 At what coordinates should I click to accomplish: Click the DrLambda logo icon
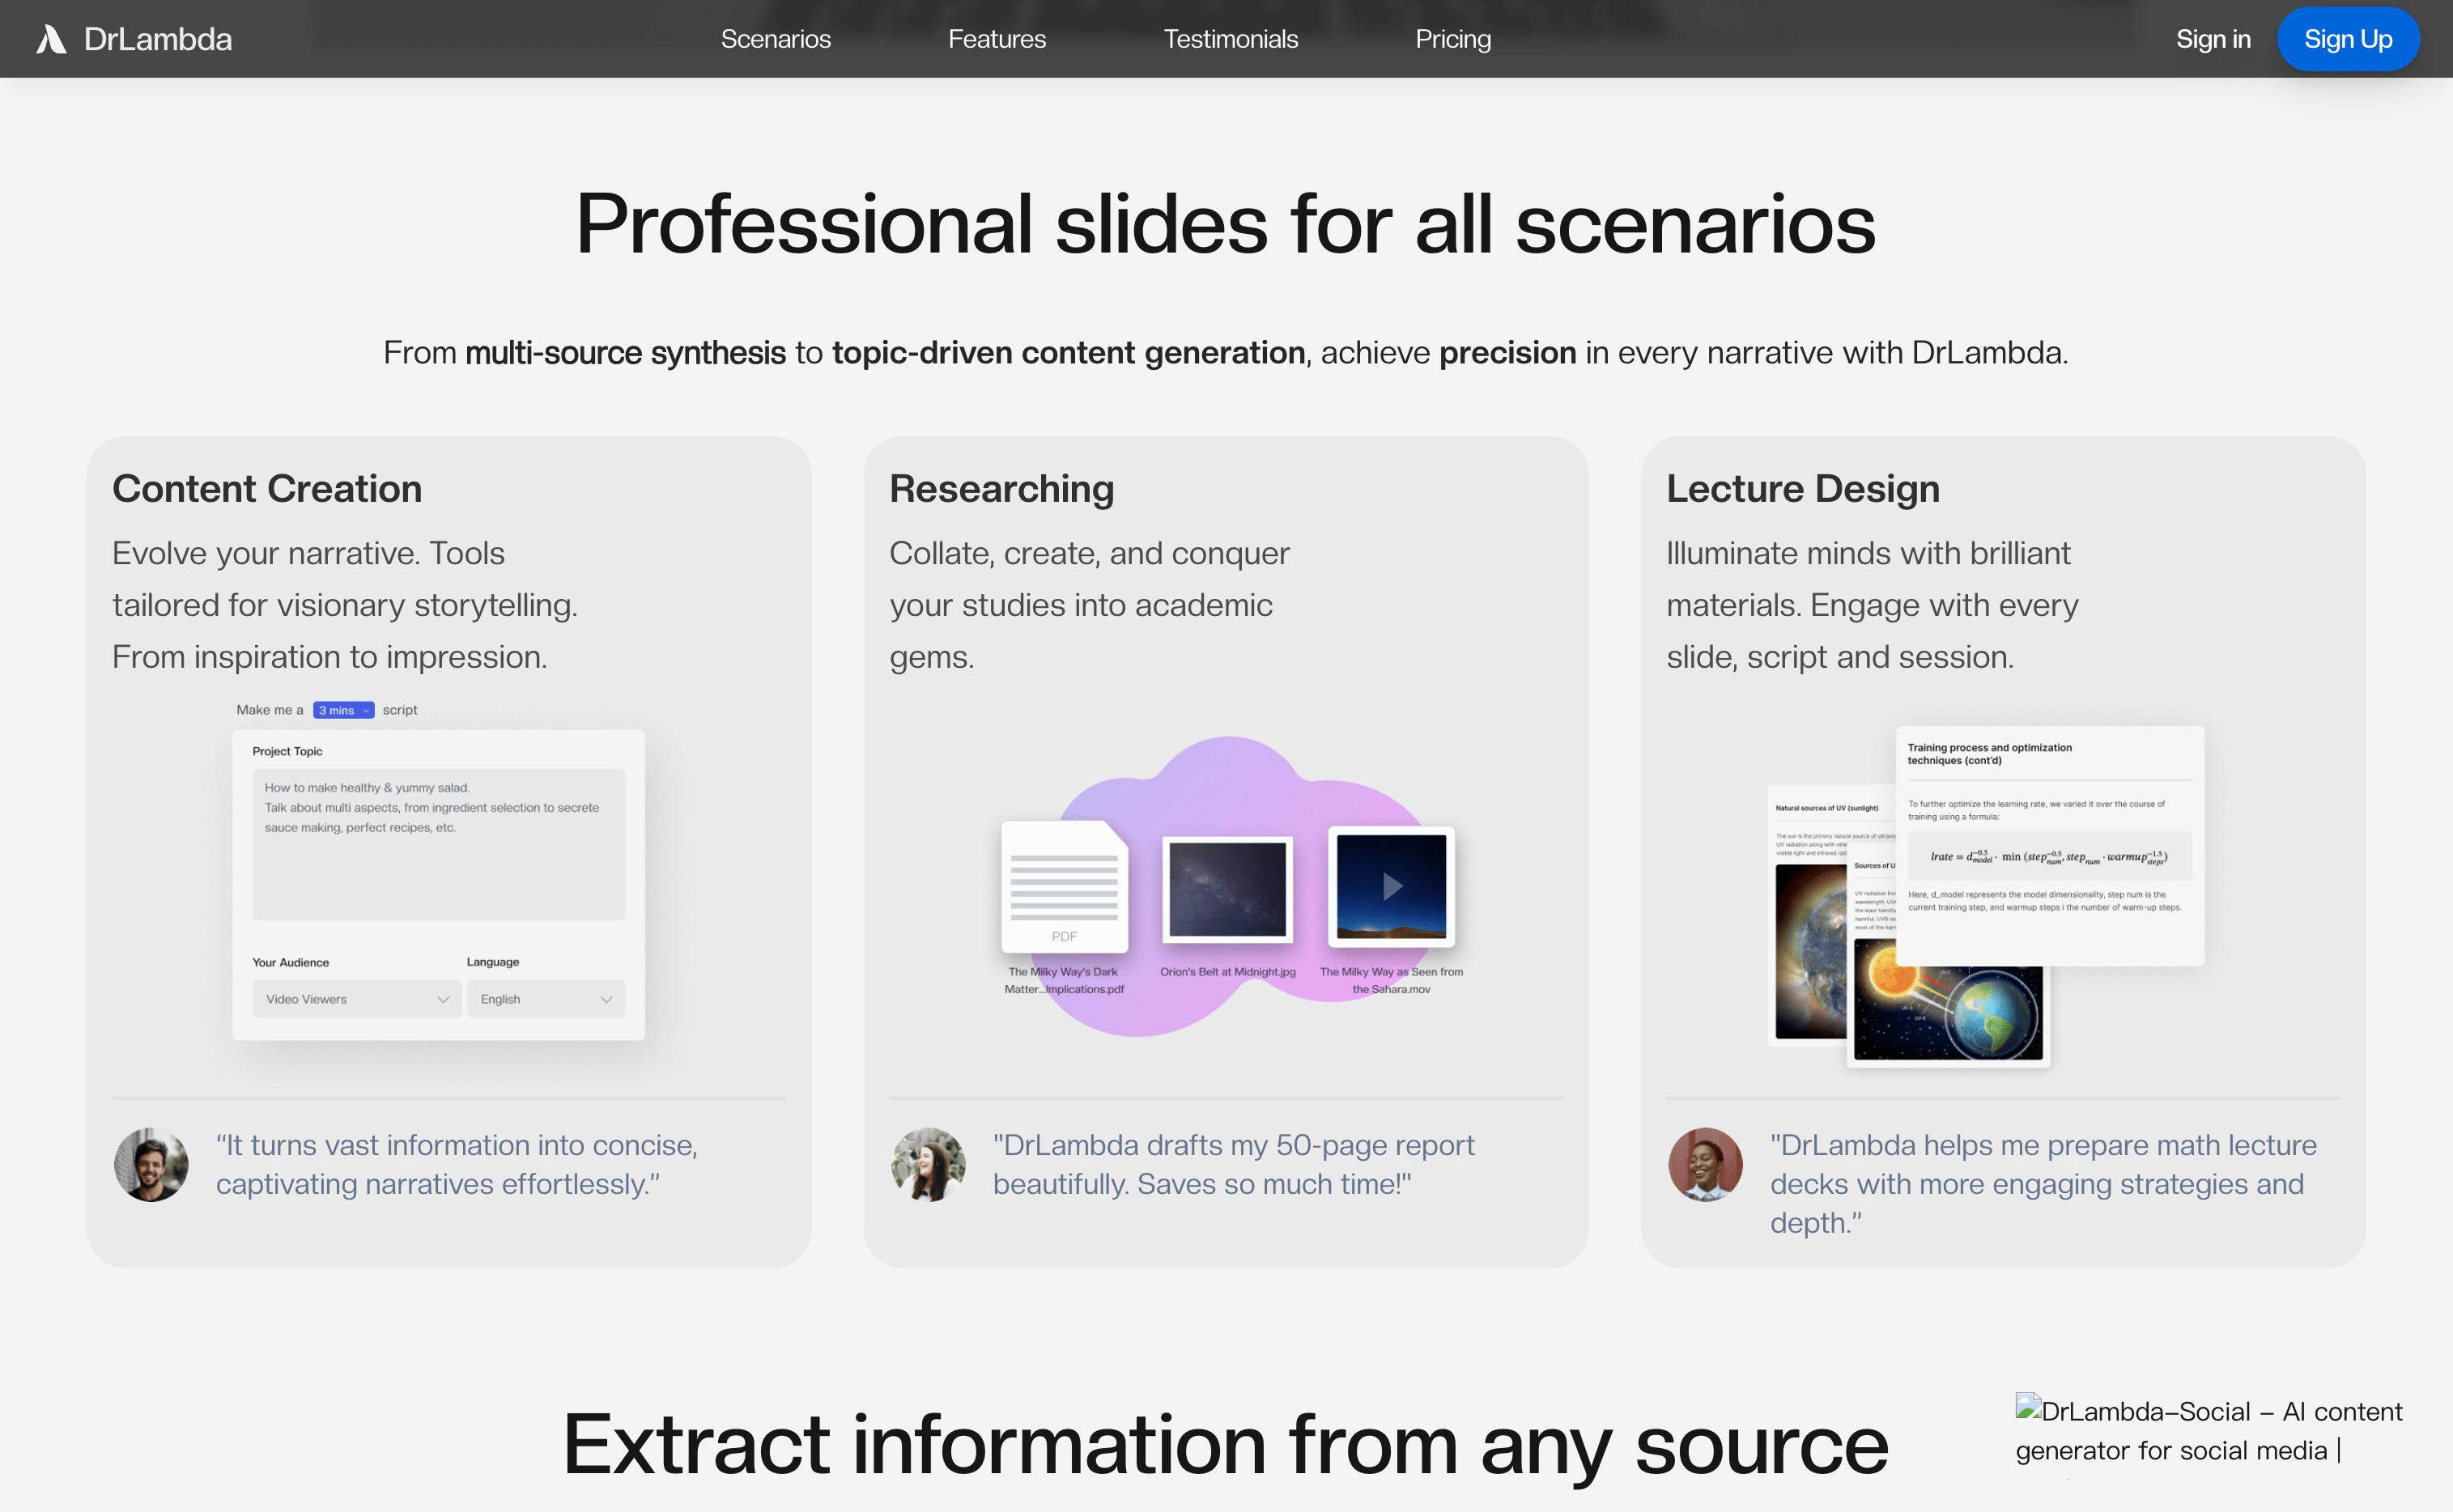(x=51, y=39)
